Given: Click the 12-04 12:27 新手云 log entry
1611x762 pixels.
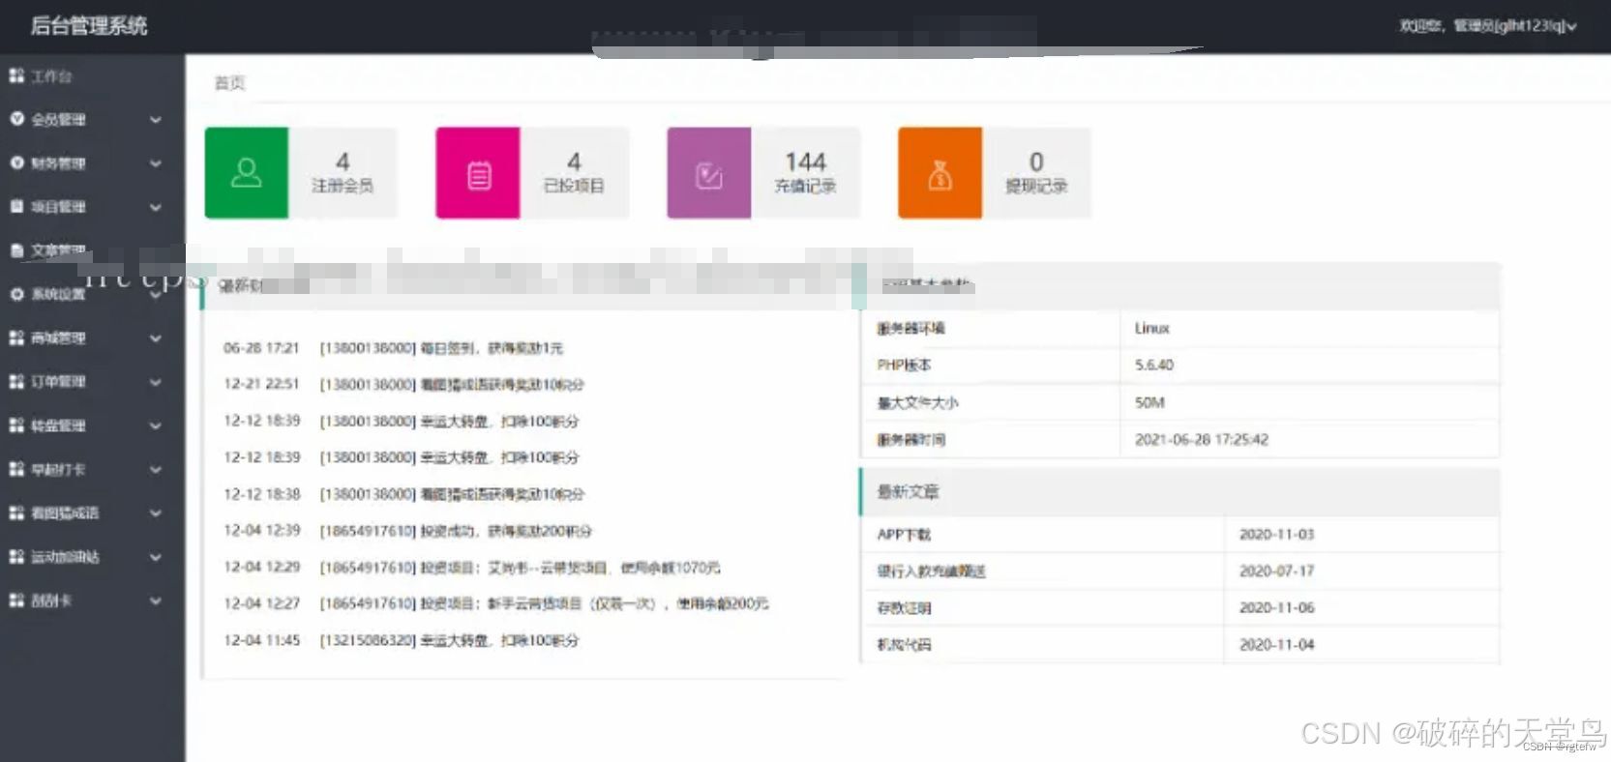Looking at the screenshot, I should pos(496,603).
